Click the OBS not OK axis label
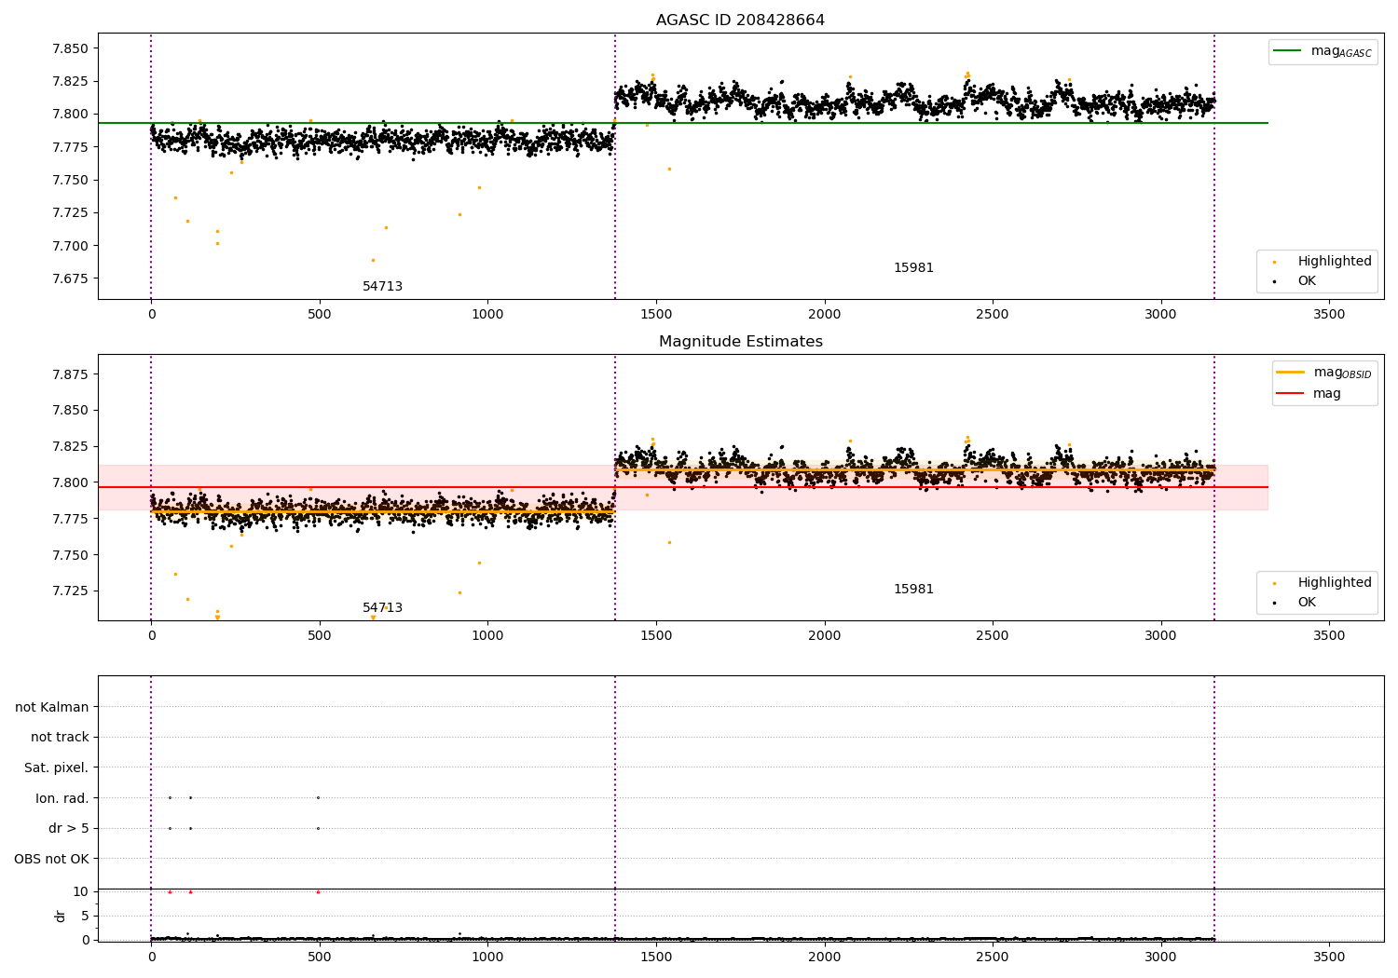The image size is (1398, 978). click(51, 859)
